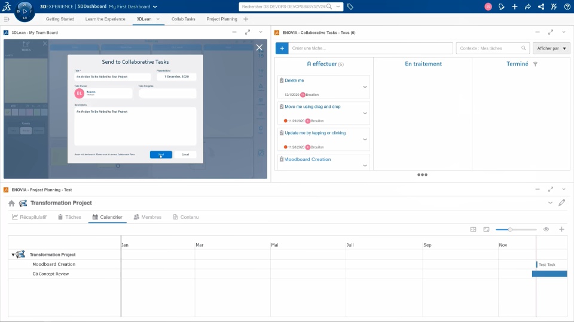Viewport: 574px width, 322px height.
Task: Open the Collaborative Tasks widget menu chevron
Action: tap(564, 32)
